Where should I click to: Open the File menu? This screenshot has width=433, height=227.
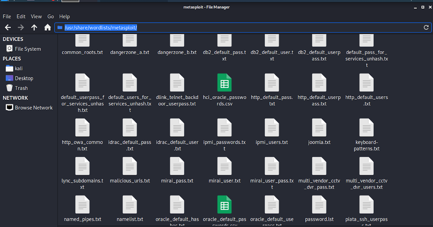(x=6, y=16)
